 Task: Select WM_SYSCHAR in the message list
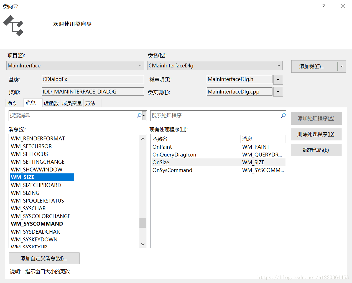[28, 208]
